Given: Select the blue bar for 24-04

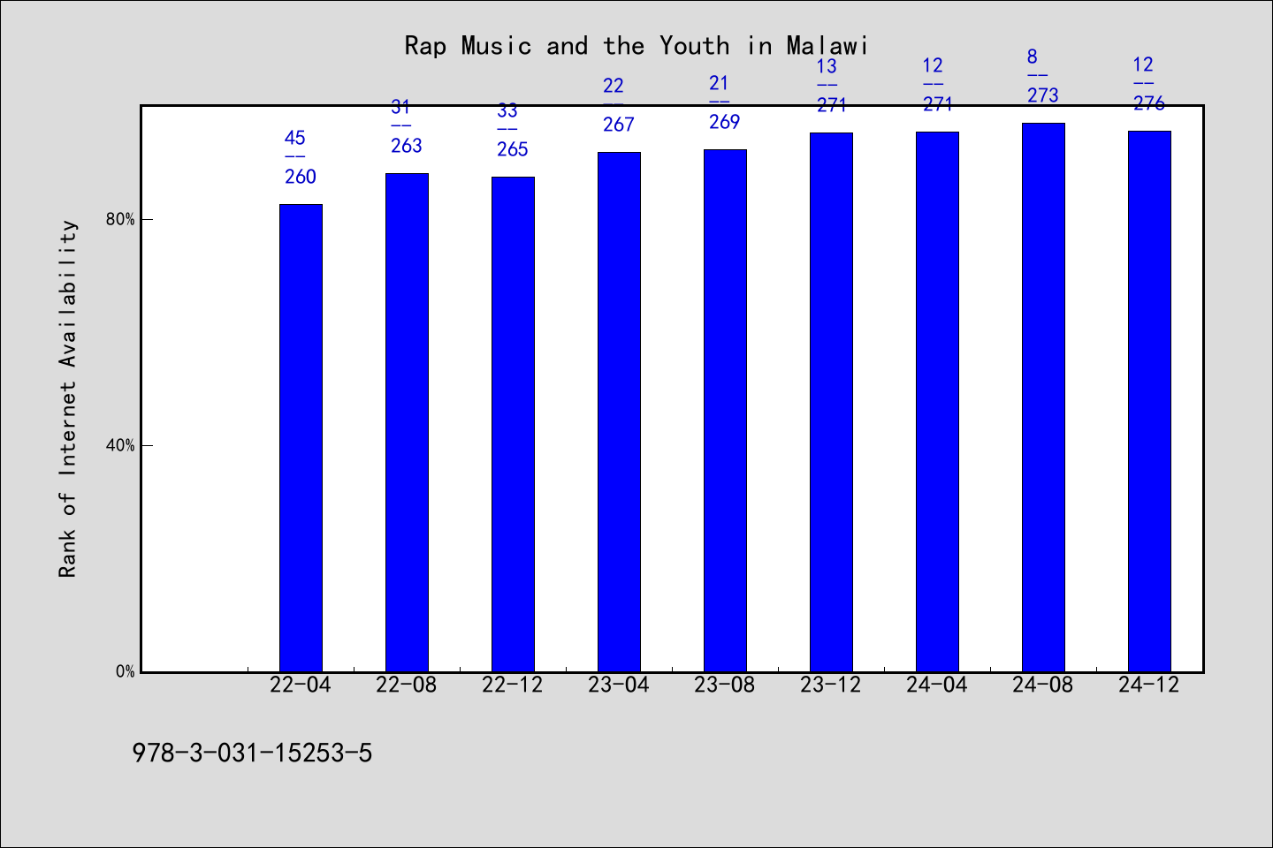Looking at the screenshot, I should [x=937, y=402].
